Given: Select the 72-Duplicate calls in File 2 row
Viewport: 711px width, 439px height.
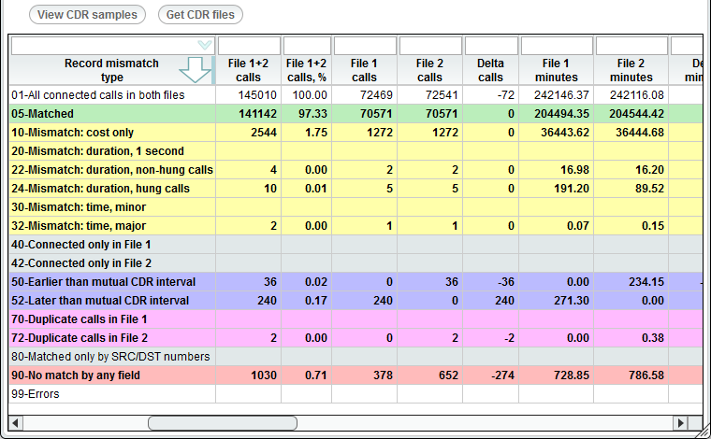Looking at the screenshot, I should pos(112,338).
